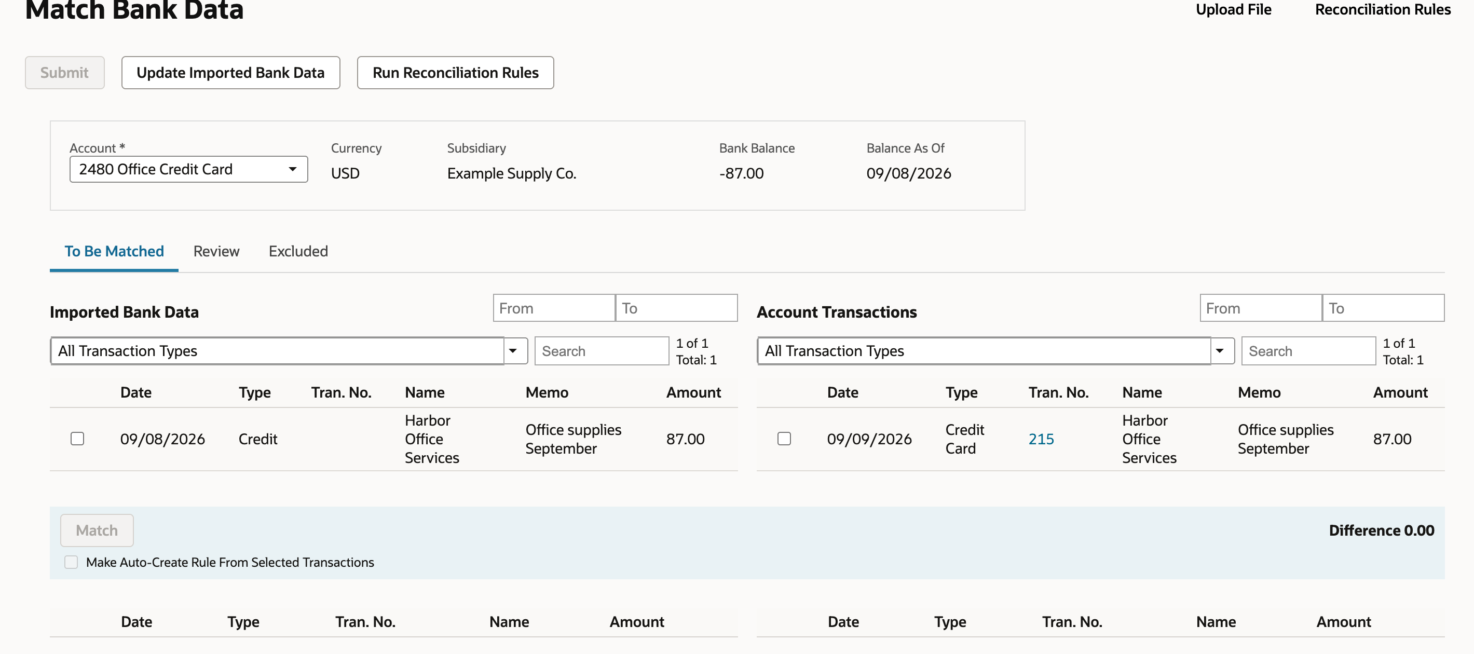The width and height of the screenshot is (1474, 654).
Task: Sort Account Transactions by Memo column
Action: click(x=1259, y=392)
